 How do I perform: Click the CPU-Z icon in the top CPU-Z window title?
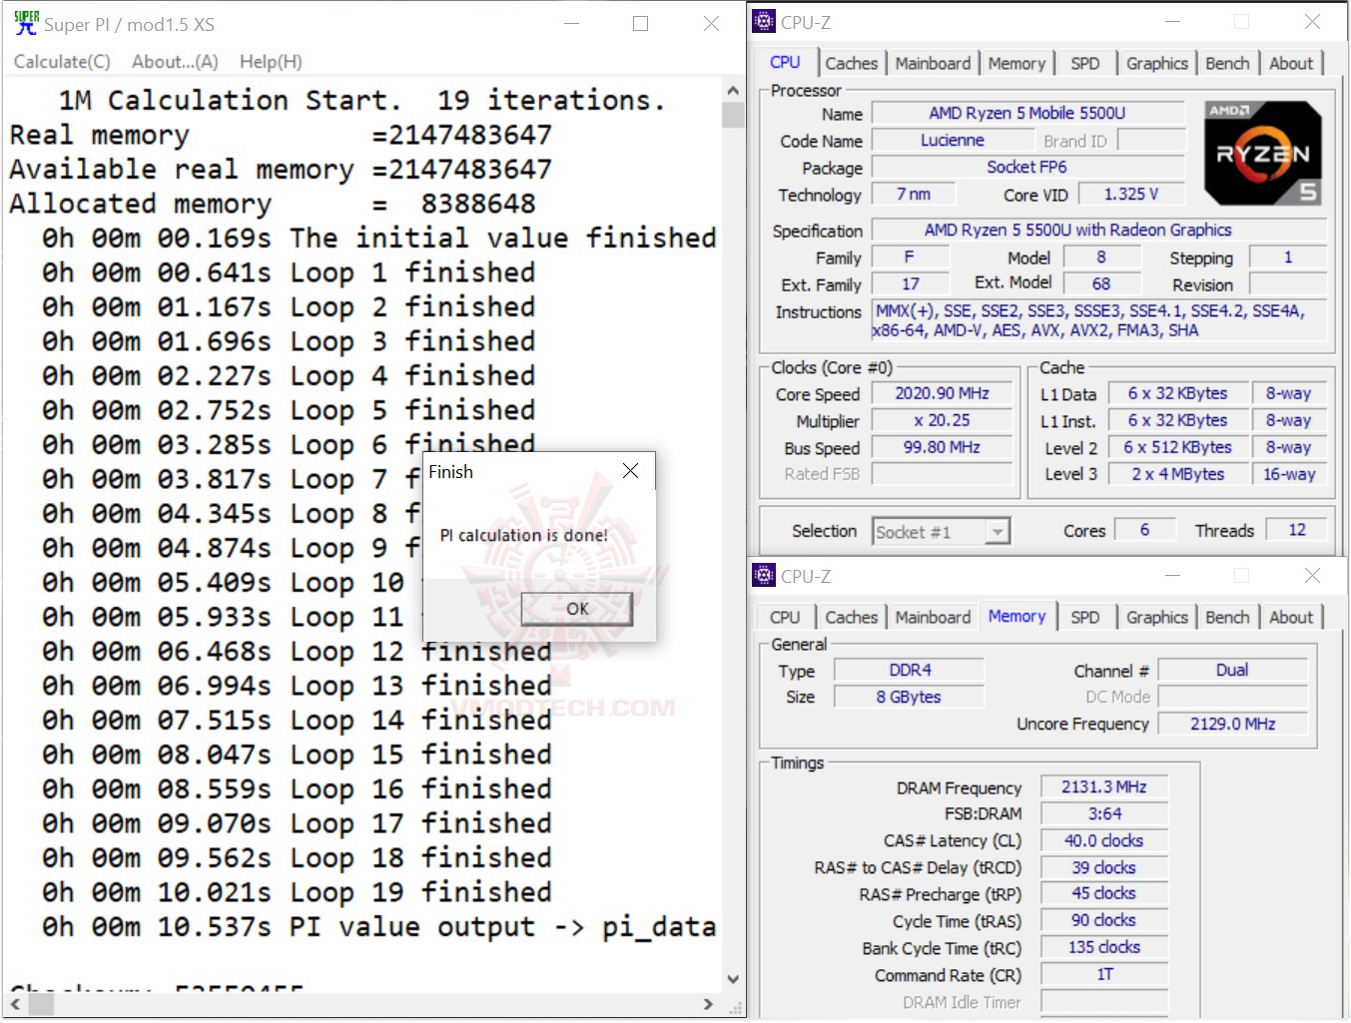point(764,21)
